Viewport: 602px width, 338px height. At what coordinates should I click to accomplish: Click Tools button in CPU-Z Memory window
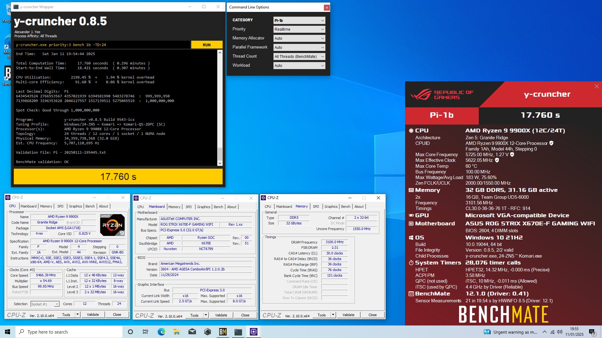tap(321, 315)
